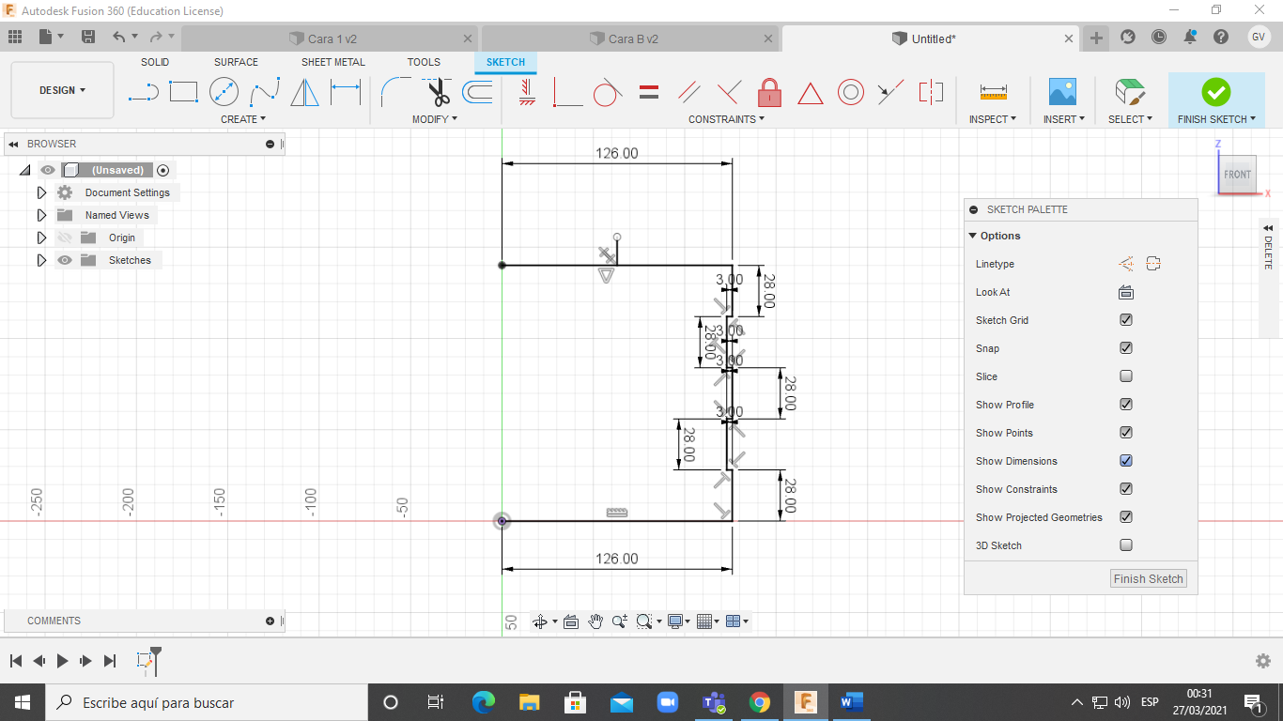Choose the Trim scissors tool
Viewport: 1283px width, 721px height.
pos(438,92)
